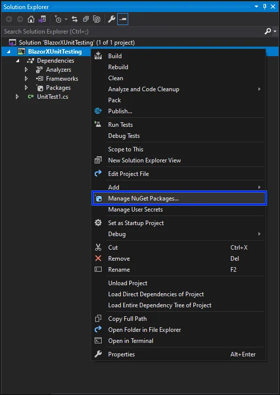This screenshot has width=280, height=395.
Task: Choose New Solution Explorer View
Action: [x=178, y=160]
